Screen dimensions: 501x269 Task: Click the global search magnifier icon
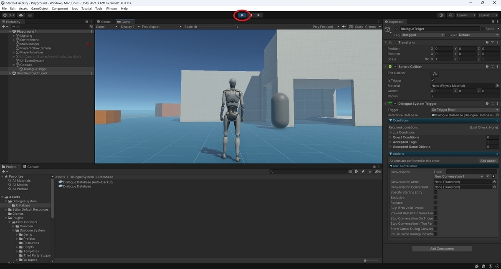(x=450, y=15)
